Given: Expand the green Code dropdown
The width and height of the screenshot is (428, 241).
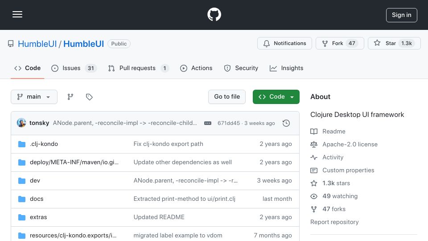Looking at the screenshot, I should click(276, 97).
